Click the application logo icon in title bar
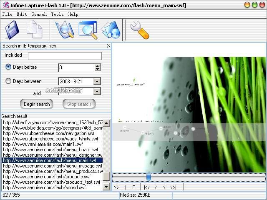The width and height of the screenshot is (267, 200). click(6, 5)
